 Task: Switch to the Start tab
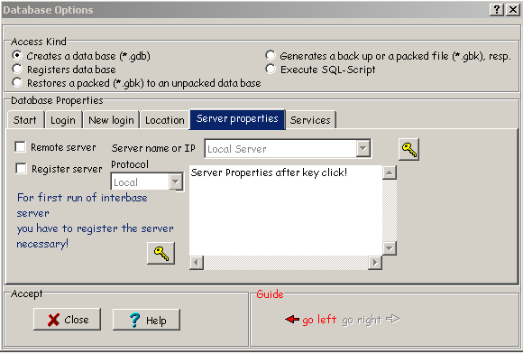point(25,120)
